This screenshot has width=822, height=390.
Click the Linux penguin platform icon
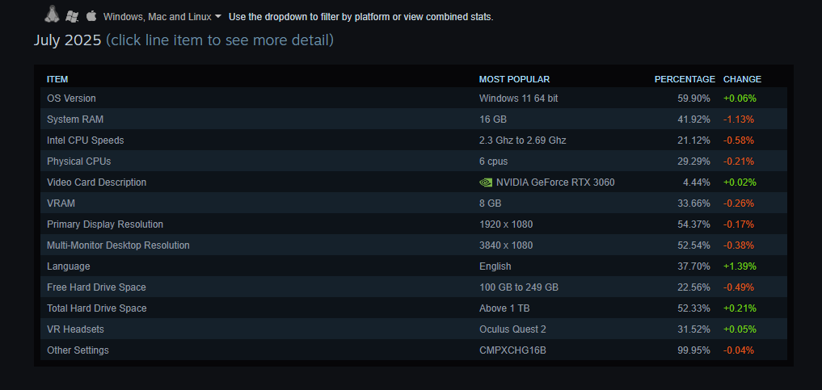pyautogui.click(x=52, y=15)
